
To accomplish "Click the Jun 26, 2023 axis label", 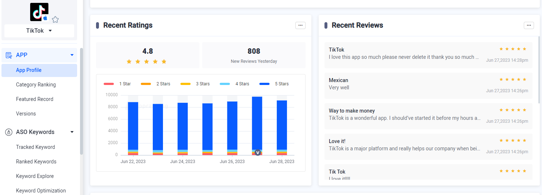I will (x=232, y=162).
